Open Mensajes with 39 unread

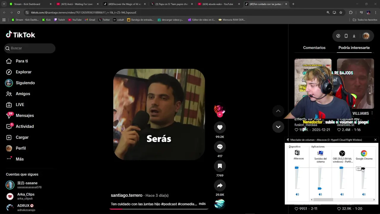20,115
